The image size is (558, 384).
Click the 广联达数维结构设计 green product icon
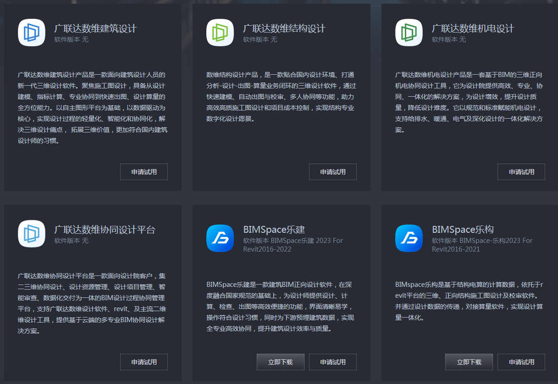tap(220, 33)
